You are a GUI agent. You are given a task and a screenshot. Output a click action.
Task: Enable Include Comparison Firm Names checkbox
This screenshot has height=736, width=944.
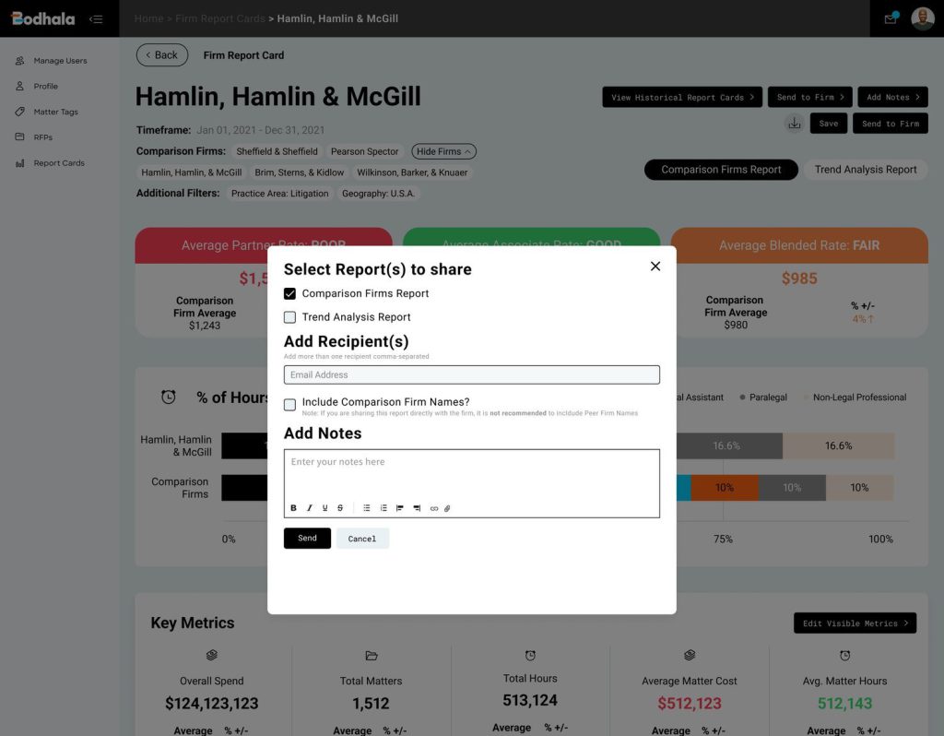pyautogui.click(x=289, y=405)
